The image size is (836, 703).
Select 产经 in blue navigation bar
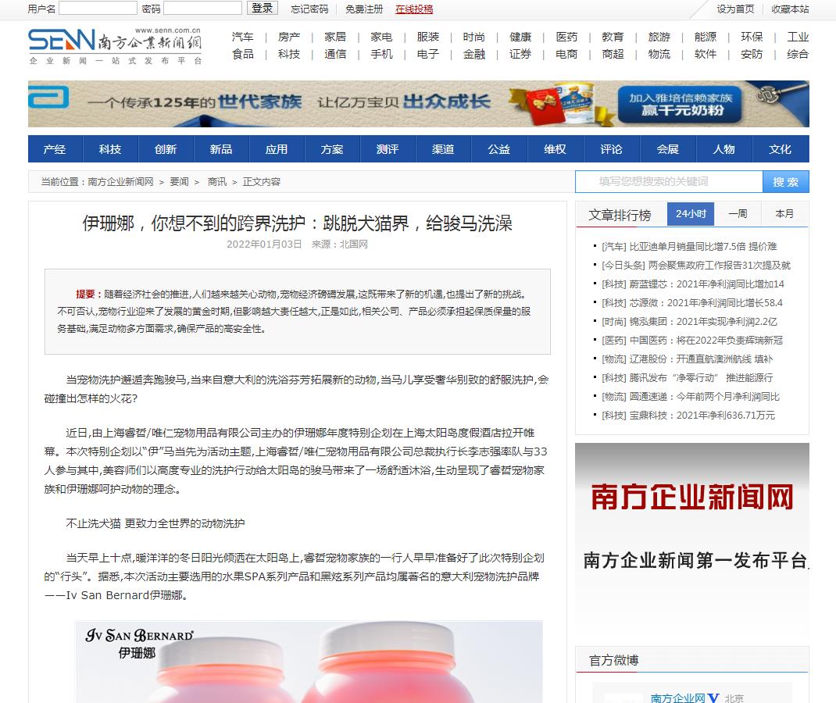(55, 149)
